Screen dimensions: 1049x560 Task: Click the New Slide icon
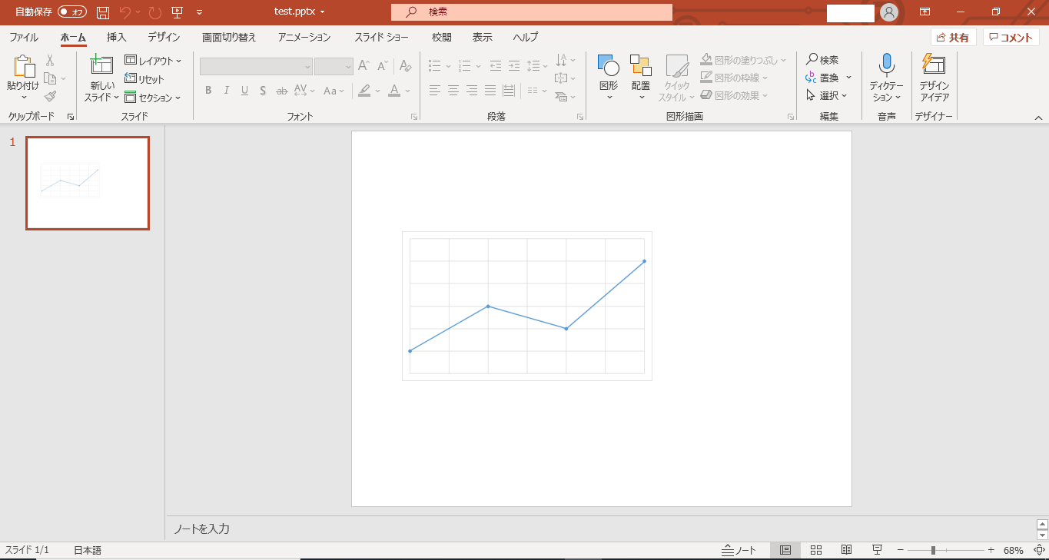point(101,65)
